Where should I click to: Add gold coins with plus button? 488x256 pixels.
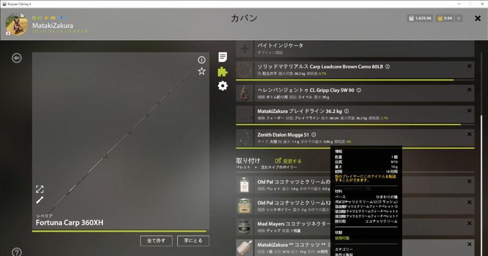coord(459,19)
